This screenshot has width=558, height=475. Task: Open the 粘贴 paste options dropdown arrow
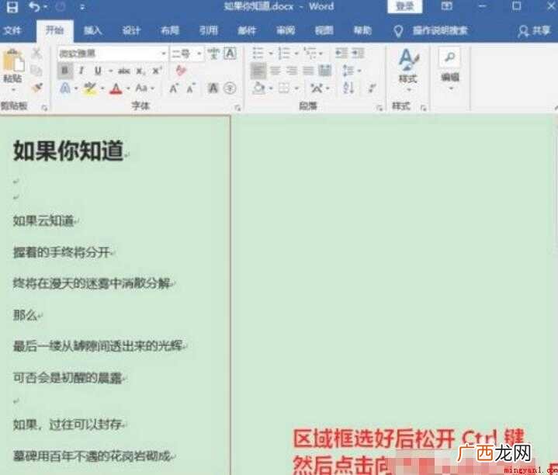click(13, 90)
